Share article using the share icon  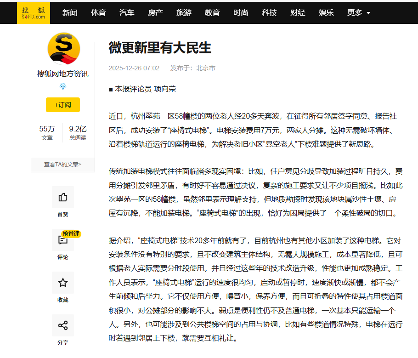(63, 325)
